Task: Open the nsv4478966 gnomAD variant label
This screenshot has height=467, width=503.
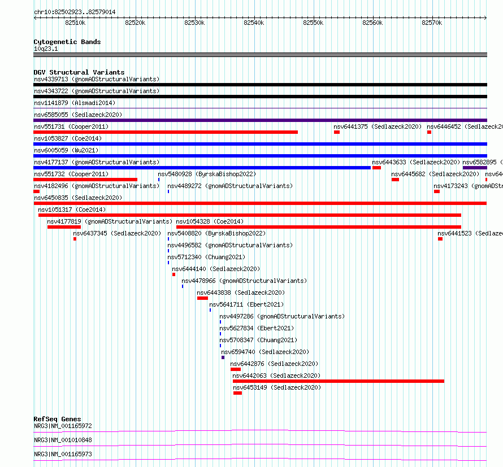Action: pos(244,281)
